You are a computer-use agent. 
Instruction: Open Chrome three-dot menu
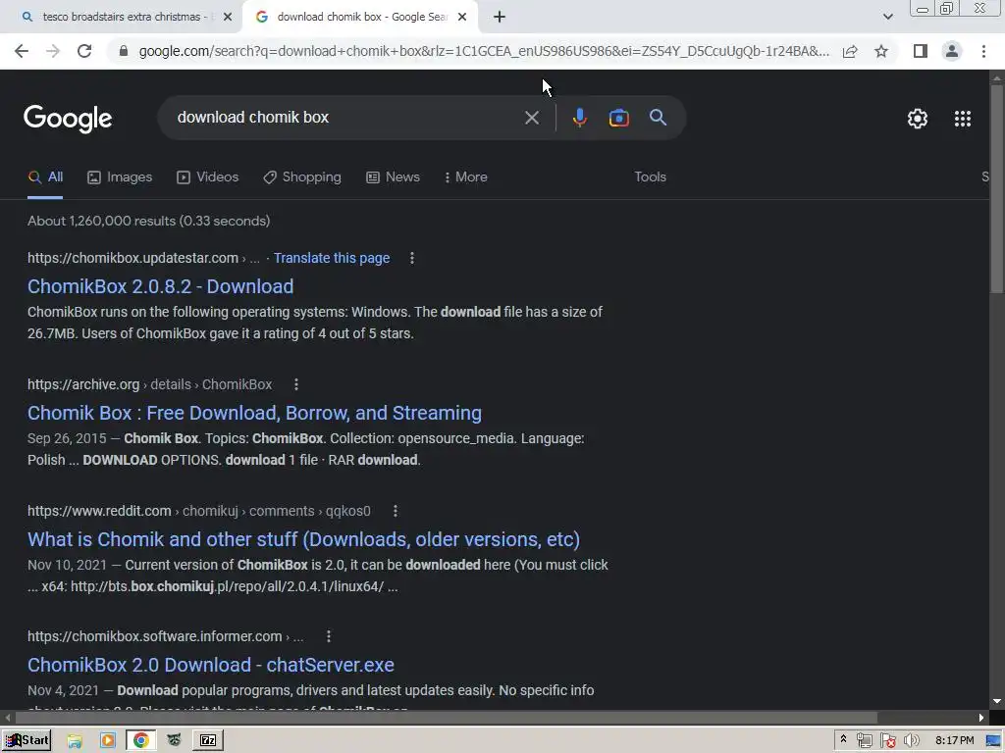[x=983, y=51]
